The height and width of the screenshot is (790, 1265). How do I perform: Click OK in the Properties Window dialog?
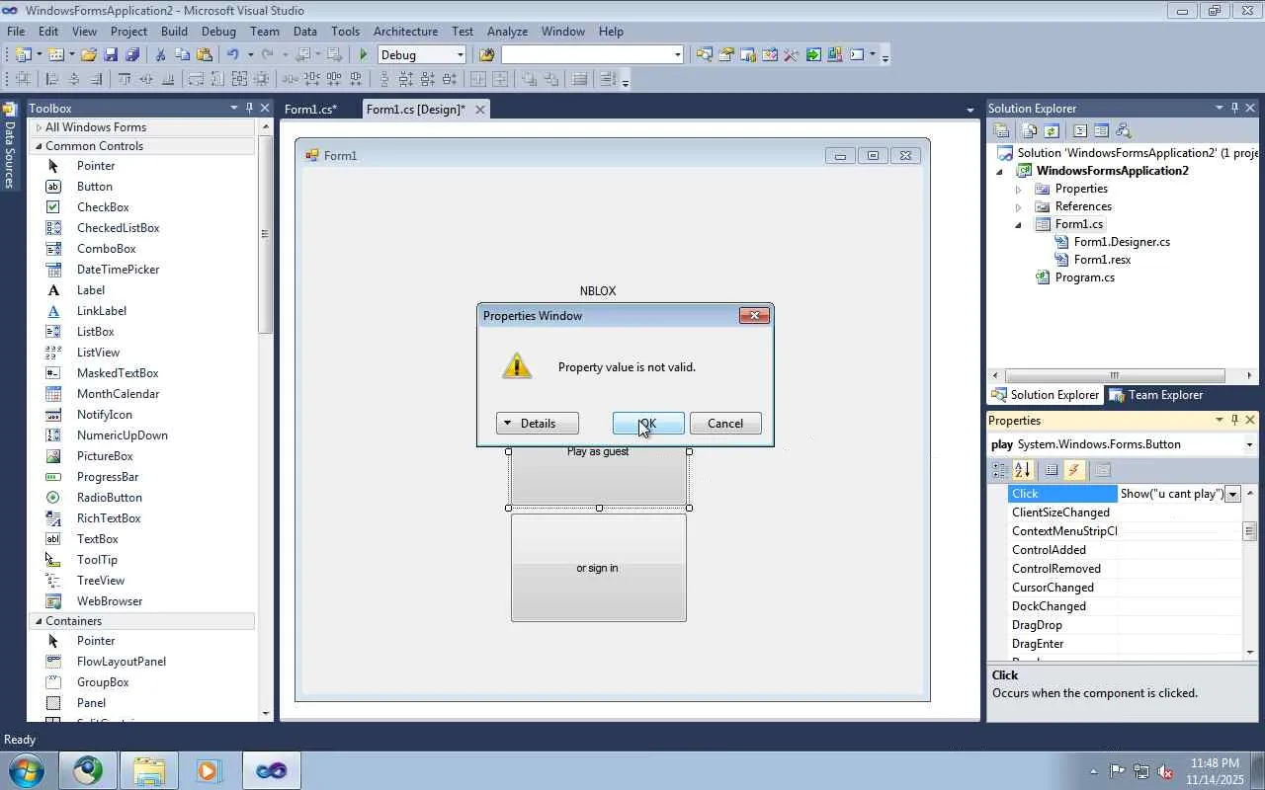point(648,424)
